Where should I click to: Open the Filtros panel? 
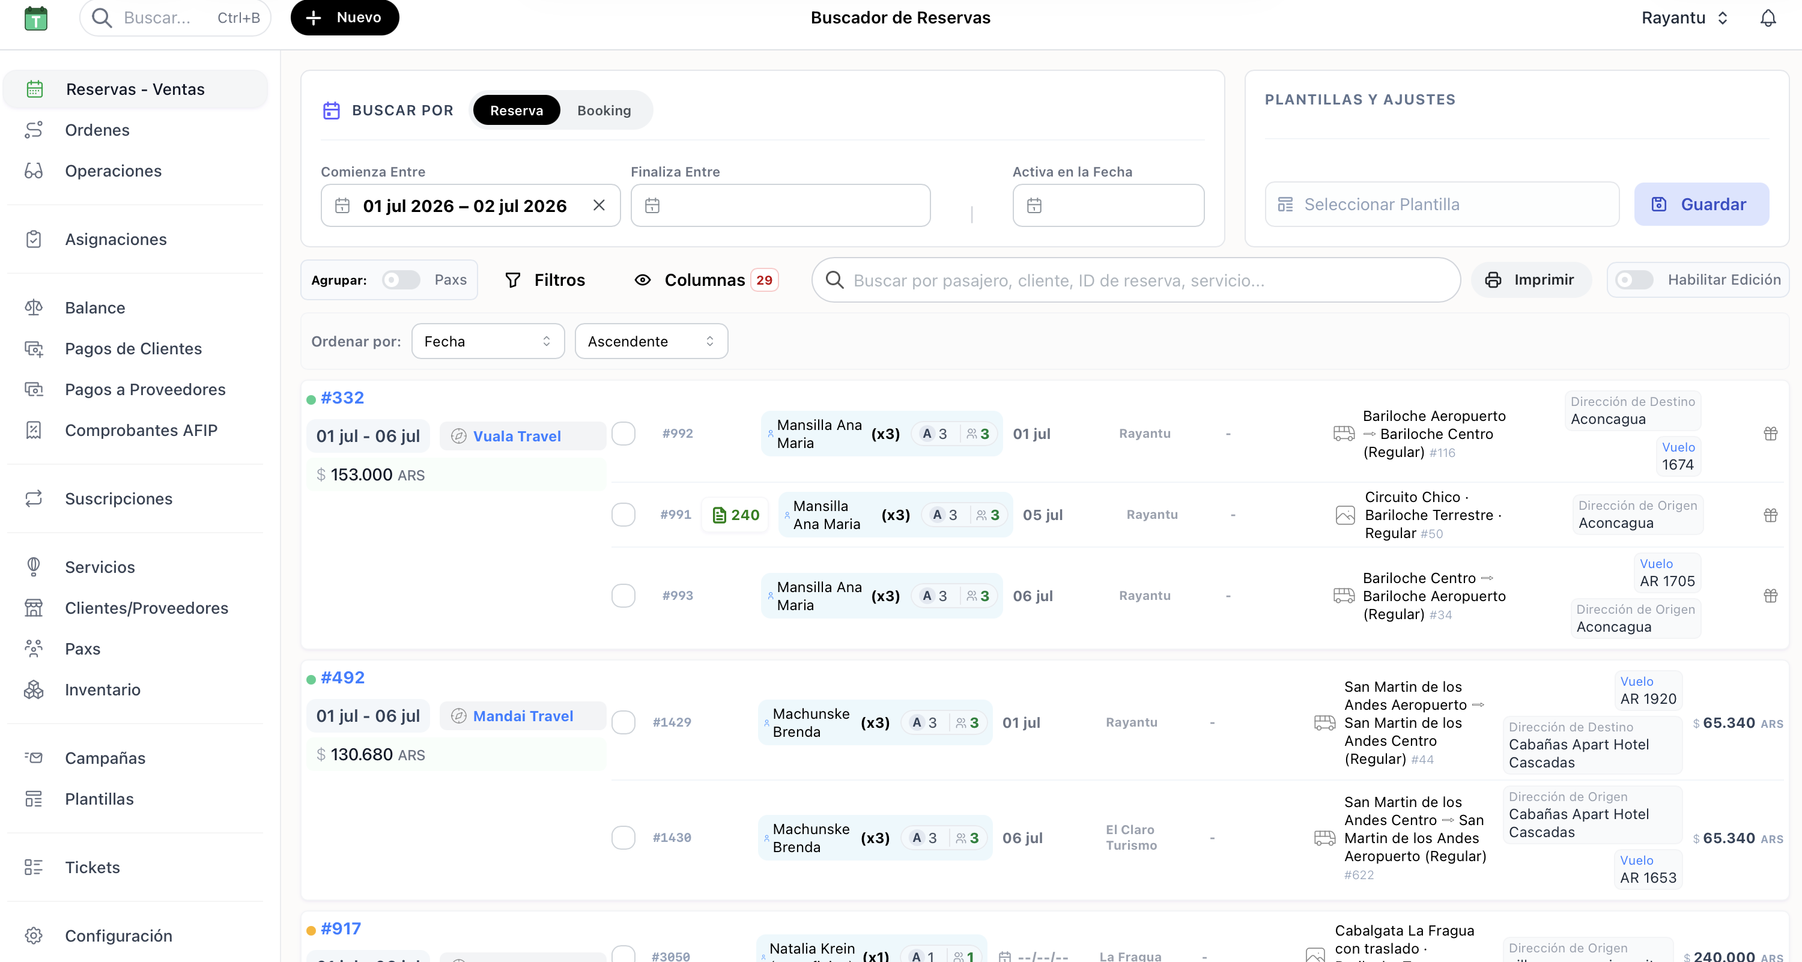coord(545,280)
